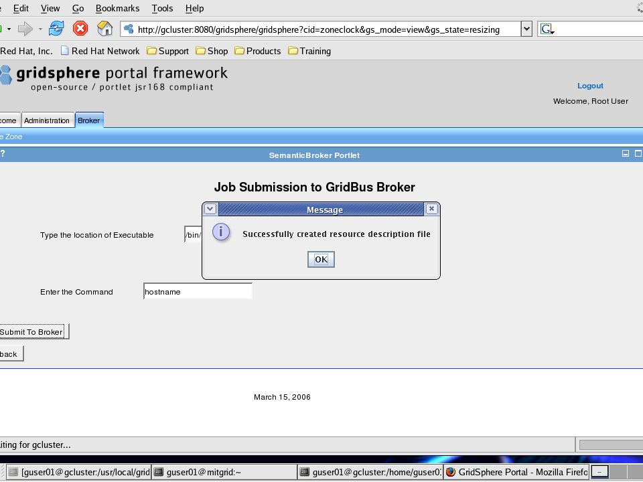Image resolution: width=643 pixels, height=482 pixels.
Task: Click the page loading progress bar
Action: coord(611,445)
